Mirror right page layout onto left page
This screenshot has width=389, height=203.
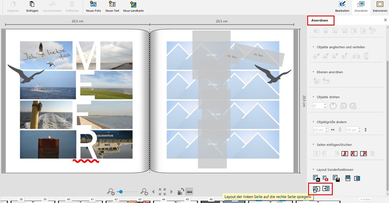click(326, 188)
